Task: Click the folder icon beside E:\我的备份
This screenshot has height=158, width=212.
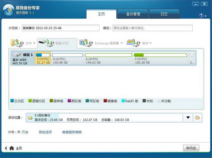Action: [x=30, y=118]
